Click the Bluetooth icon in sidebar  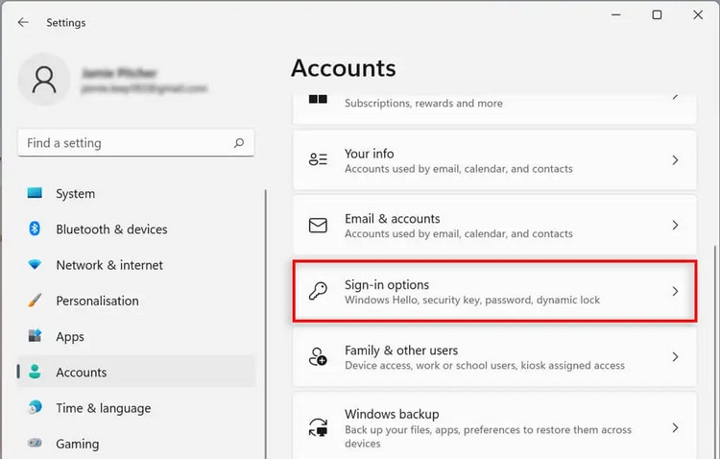click(x=36, y=229)
